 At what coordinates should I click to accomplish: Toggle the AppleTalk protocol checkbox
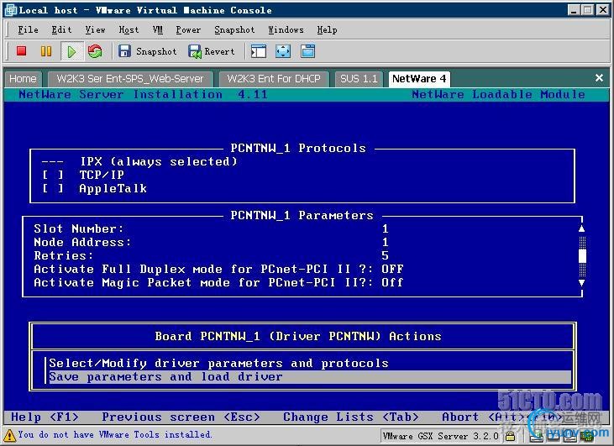pyautogui.click(x=53, y=188)
